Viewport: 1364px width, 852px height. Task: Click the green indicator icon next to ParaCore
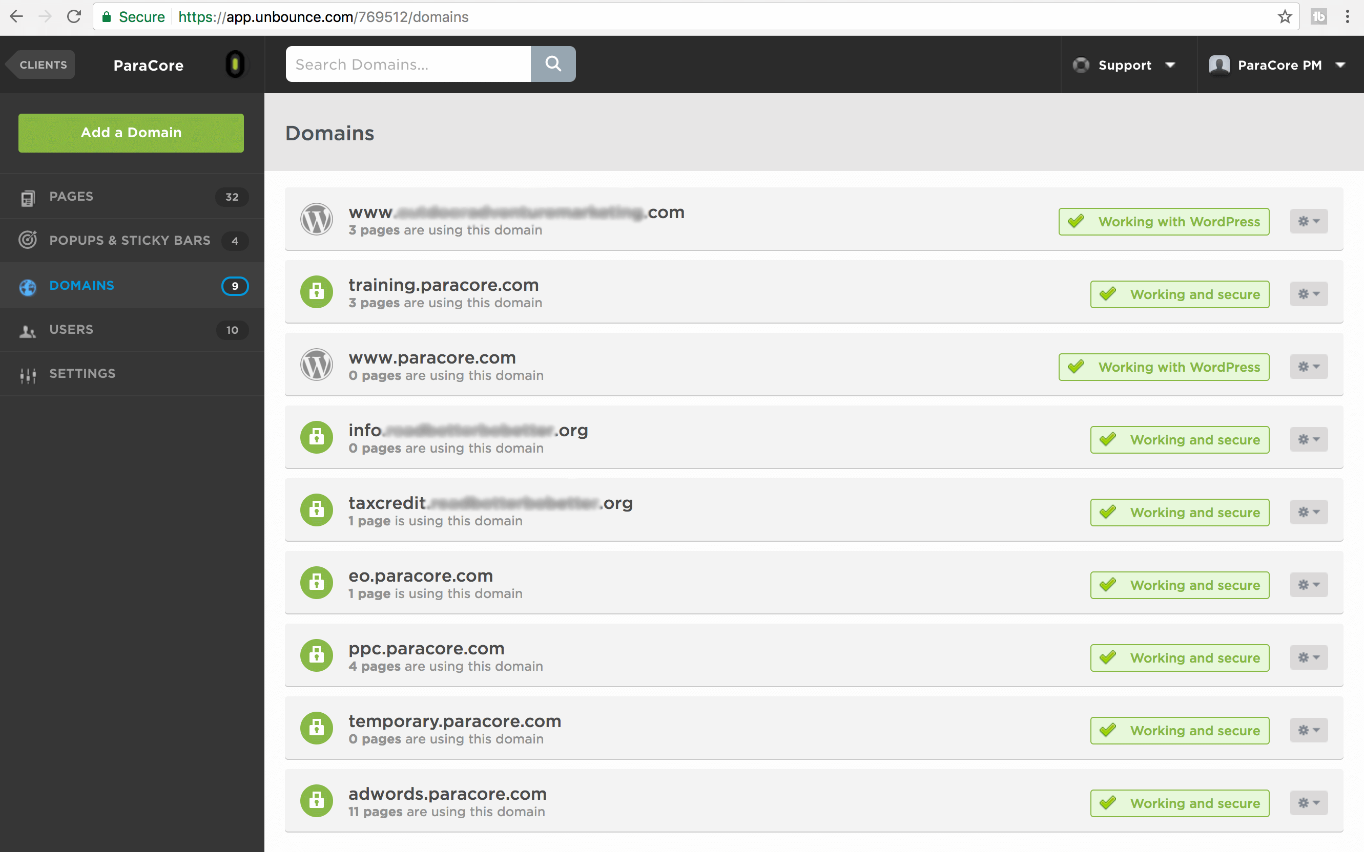point(235,64)
